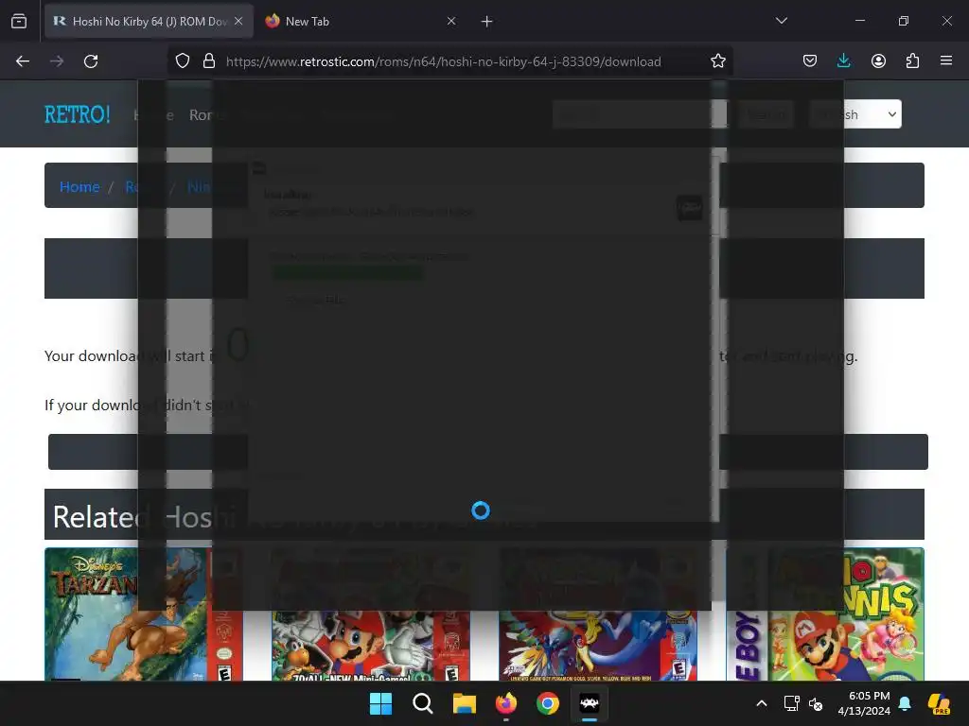Open Firefox from the taskbar
969x726 pixels.
pyautogui.click(x=506, y=703)
